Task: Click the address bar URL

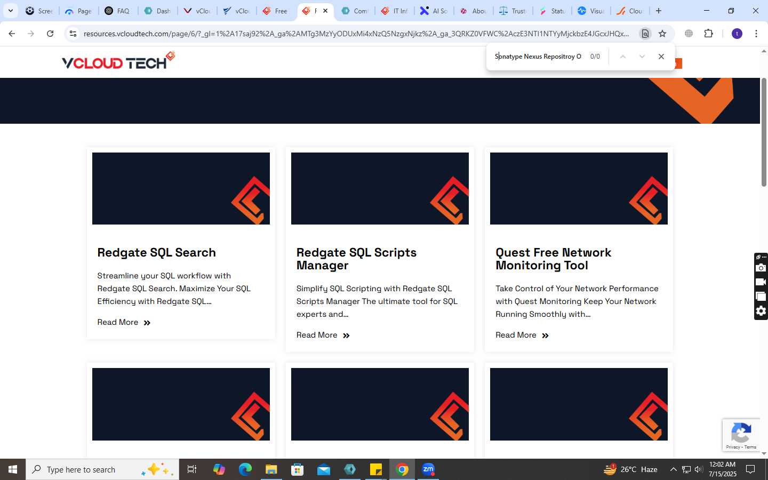Action: [x=356, y=34]
